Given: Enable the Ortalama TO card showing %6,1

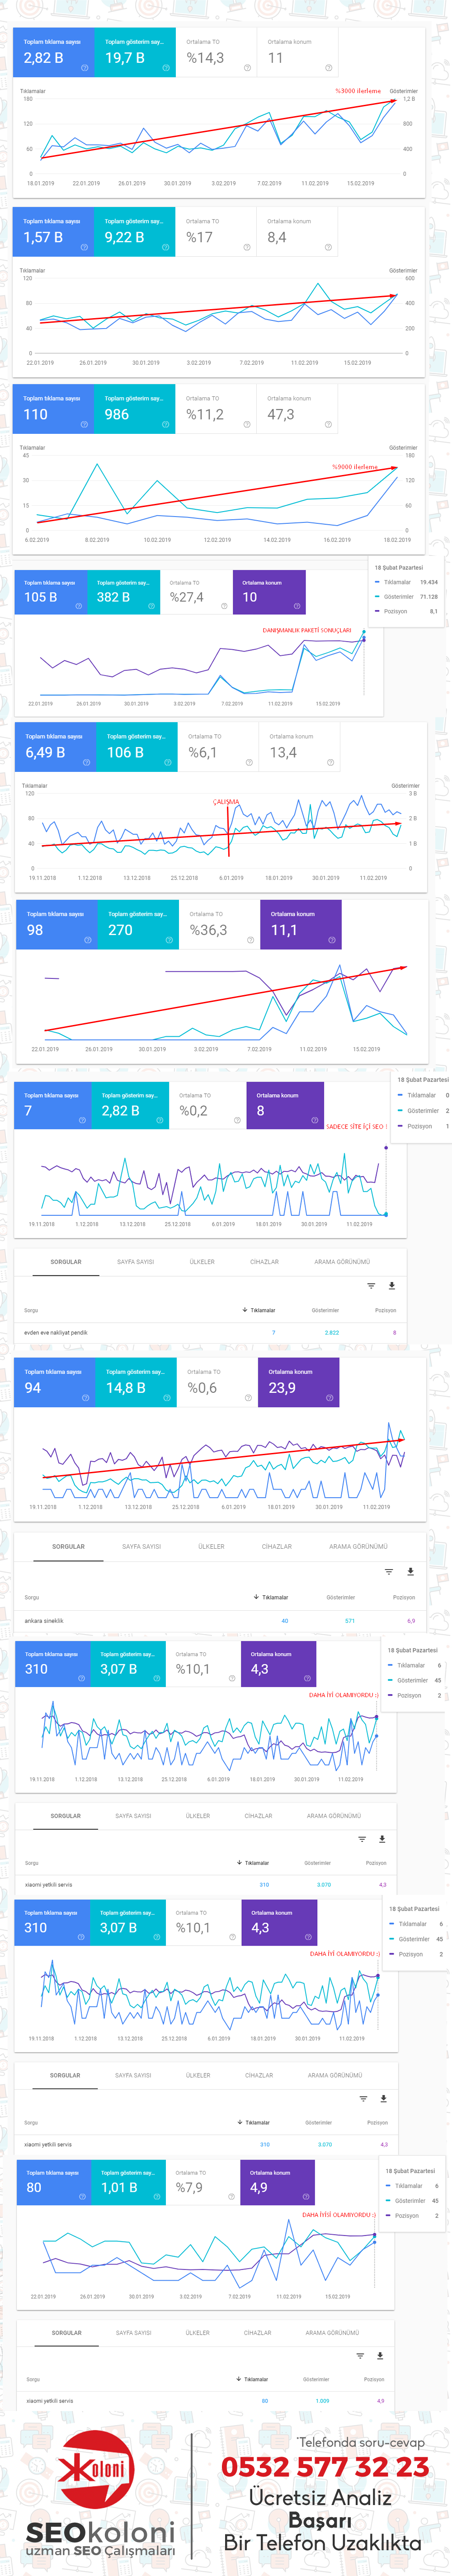Looking at the screenshot, I should tap(218, 748).
